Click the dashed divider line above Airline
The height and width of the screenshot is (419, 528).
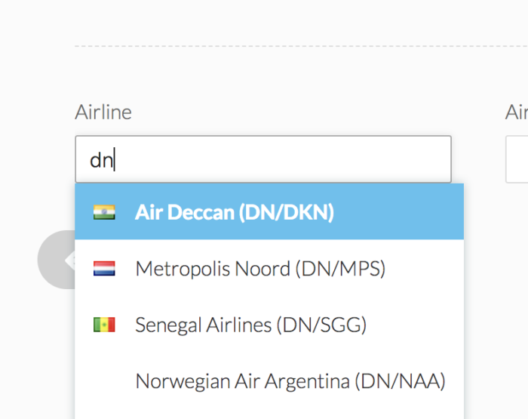302,46
